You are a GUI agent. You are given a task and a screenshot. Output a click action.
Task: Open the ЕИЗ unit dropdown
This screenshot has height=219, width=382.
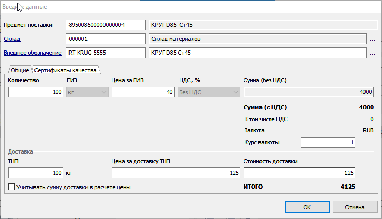click(x=88, y=92)
